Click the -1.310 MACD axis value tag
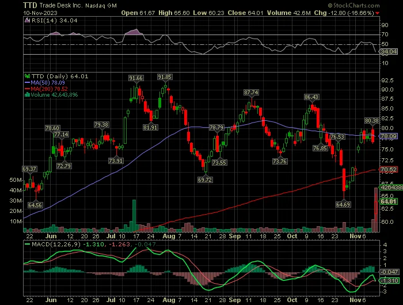This screenshot has height=305, width=403. coord(389,280)
